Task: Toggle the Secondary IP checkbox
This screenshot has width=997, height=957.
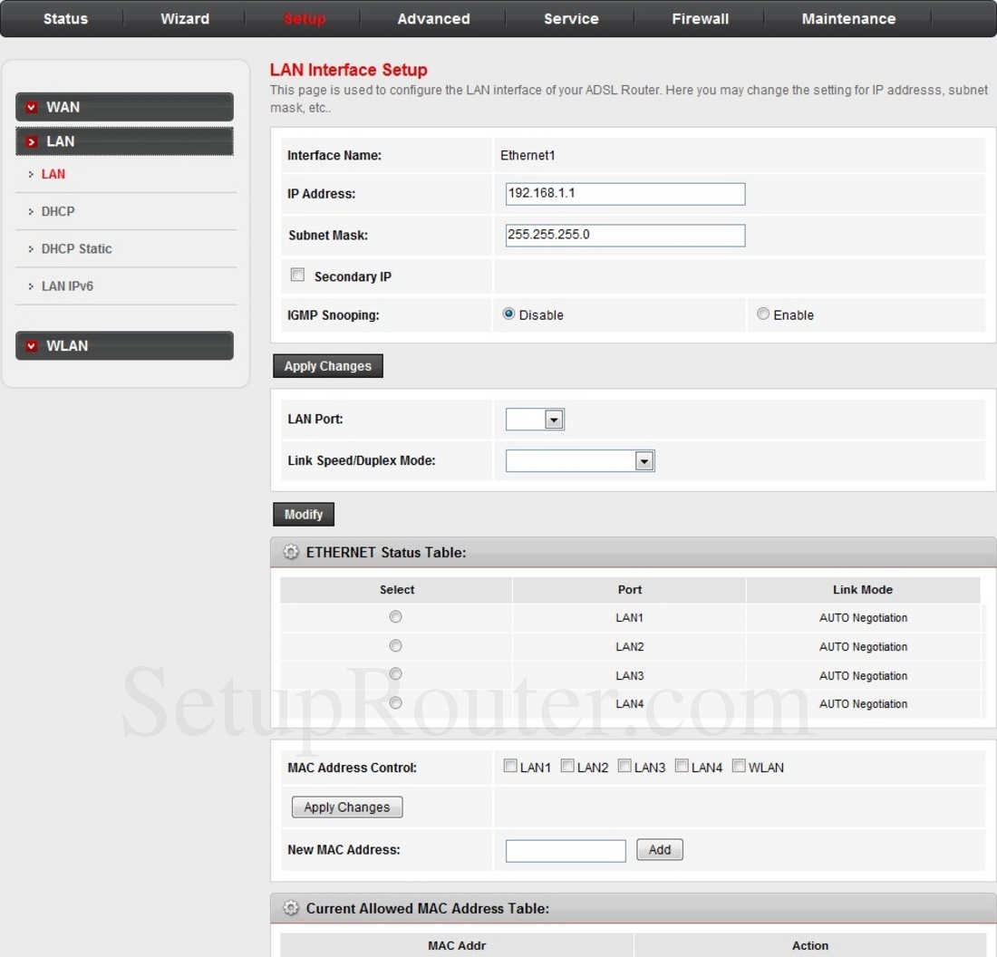Action: point(297,274)
